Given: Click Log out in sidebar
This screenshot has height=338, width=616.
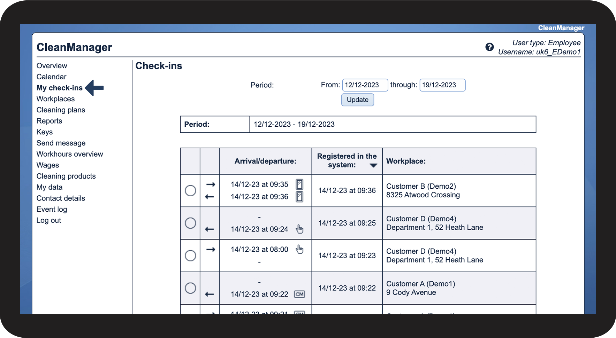Looking at the screenshot, I should click(x=49, y=220).
